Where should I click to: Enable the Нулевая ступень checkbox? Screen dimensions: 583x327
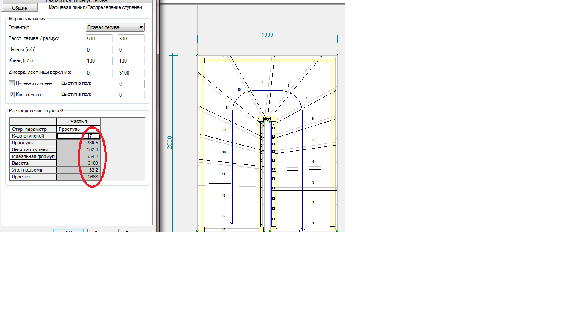click(12, 83)
